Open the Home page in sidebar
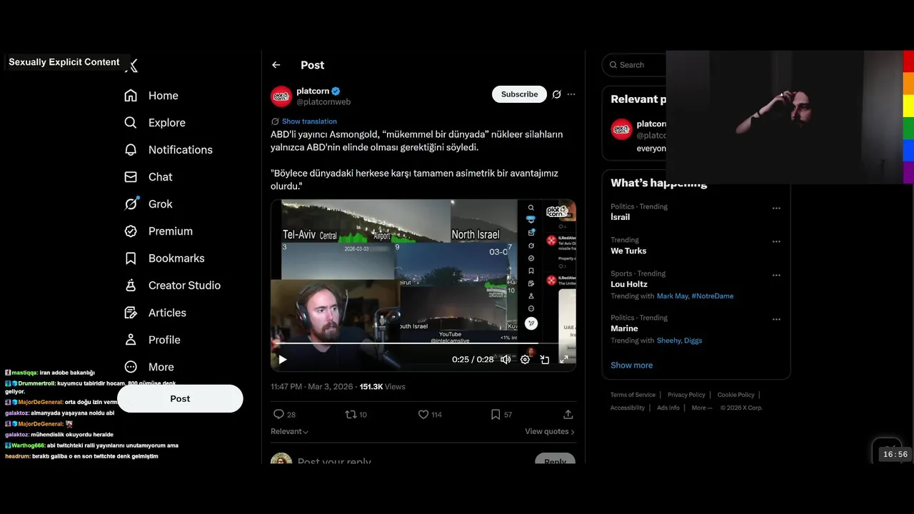The image size is (914, 514). [x=151, y=96]
